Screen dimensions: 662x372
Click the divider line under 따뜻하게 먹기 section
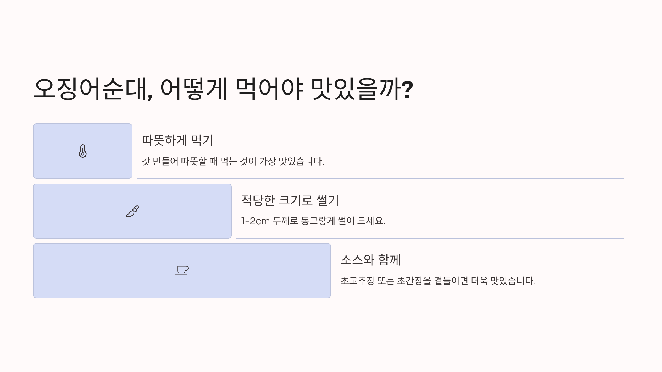(x=380, y=179)
